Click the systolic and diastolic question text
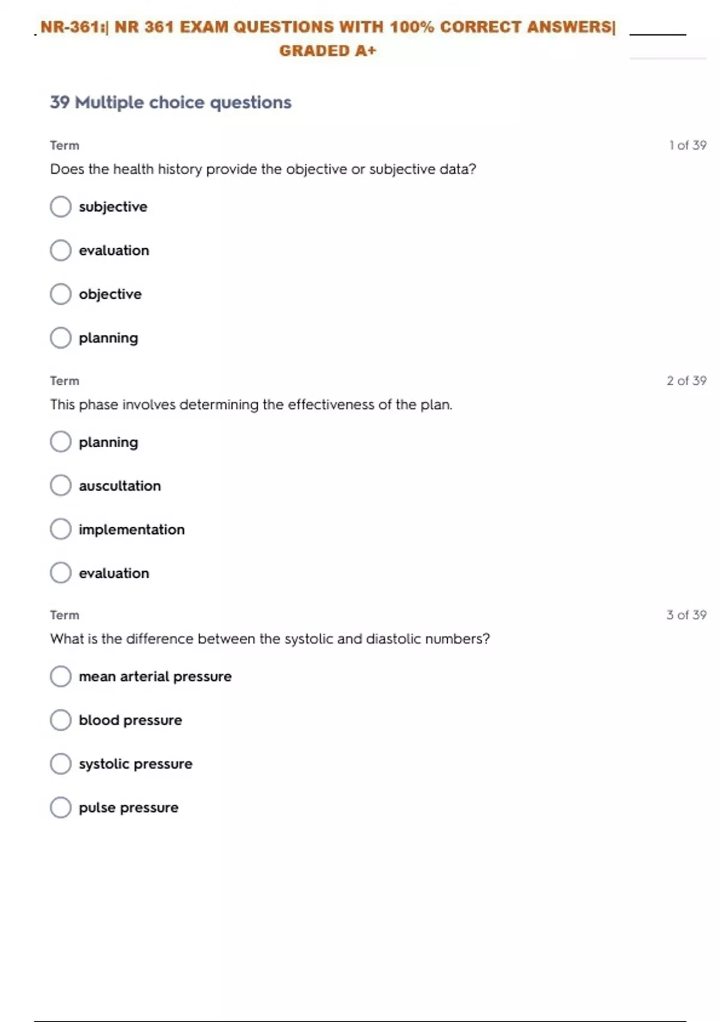 pos(270,638)
